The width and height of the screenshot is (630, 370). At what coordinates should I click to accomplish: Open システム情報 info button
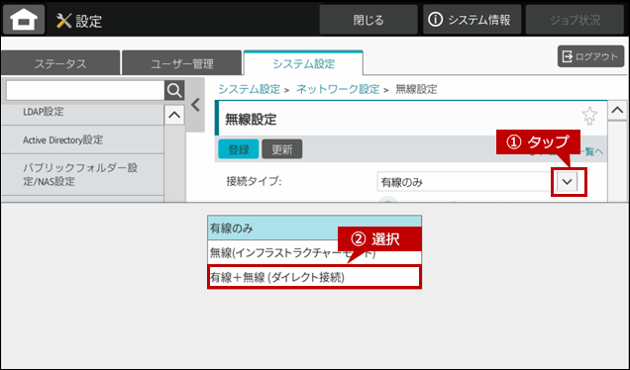472,19
